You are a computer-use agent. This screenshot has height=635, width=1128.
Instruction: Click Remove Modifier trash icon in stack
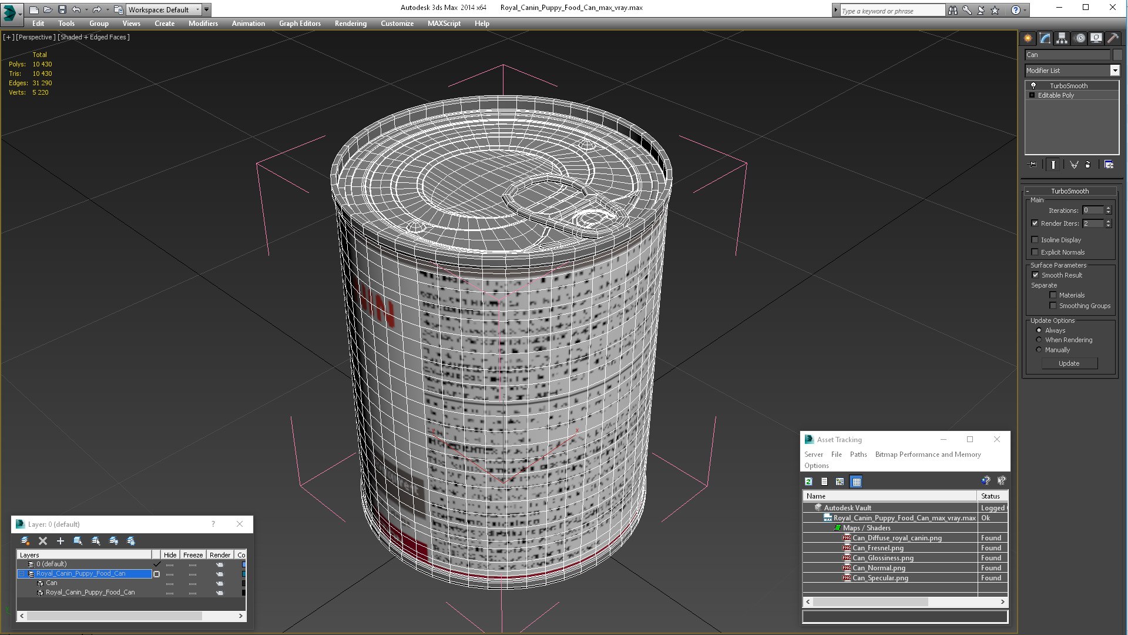point(1087,165)
